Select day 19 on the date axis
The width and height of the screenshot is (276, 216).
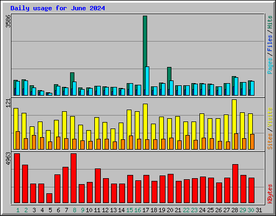click(x=162, y=210)
